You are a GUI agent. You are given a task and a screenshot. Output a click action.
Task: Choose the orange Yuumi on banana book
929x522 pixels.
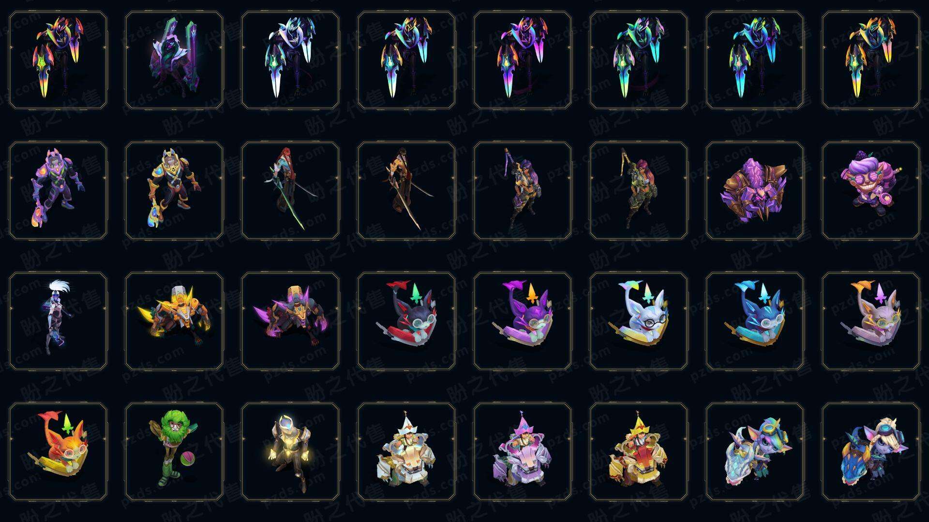[58, 451]
